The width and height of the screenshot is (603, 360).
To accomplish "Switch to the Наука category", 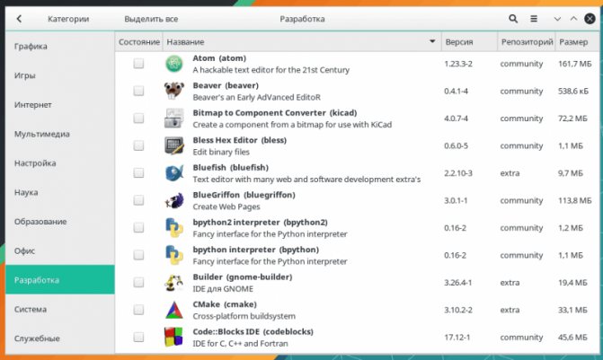I will click(60, 192).
